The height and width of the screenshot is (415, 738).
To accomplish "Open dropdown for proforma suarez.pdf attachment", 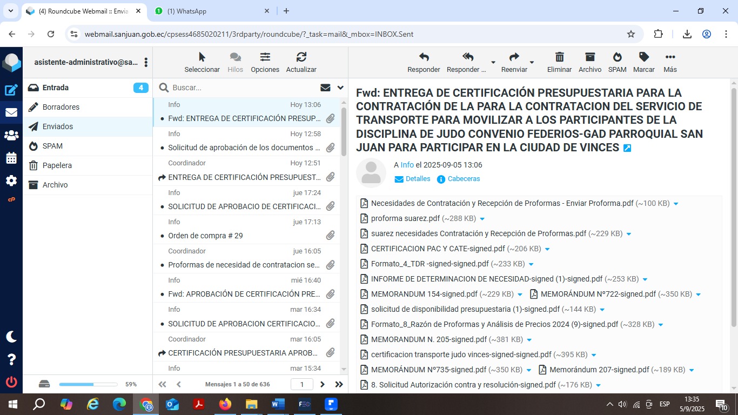I will (x=482, y=219).
